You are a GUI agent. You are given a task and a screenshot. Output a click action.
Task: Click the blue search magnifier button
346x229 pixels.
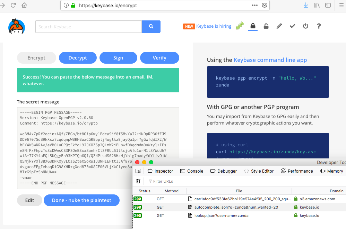pyautogui.click(x=151, y=26)
